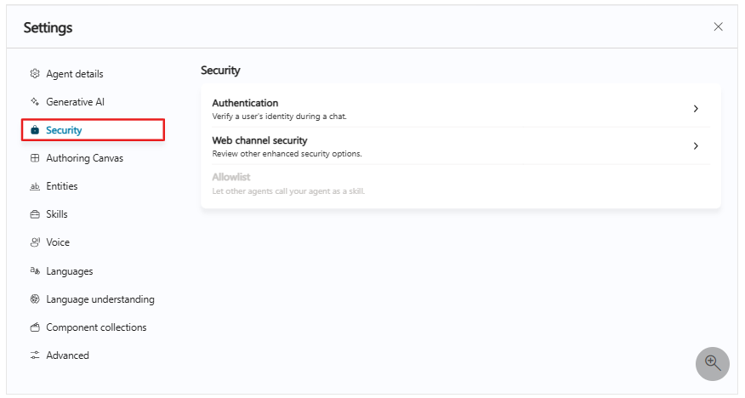Click the Entities ab icon
The image size is (745, 398).
(35, 186)
